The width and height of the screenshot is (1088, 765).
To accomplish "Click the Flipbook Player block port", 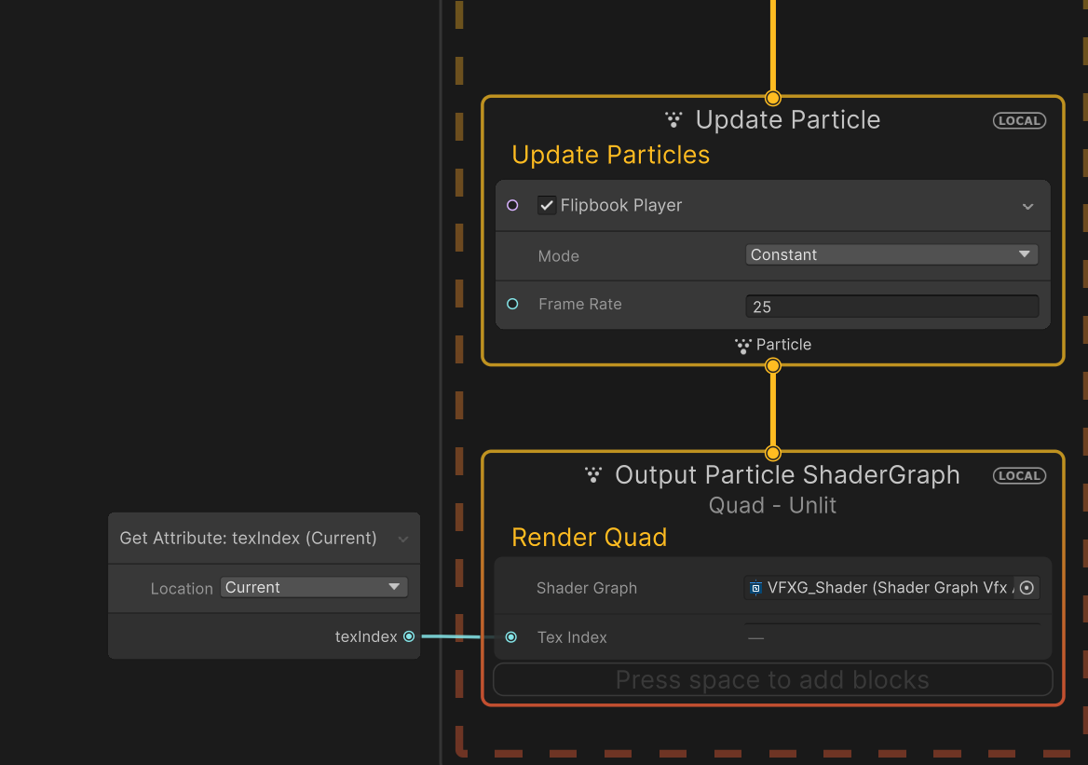I will (x=512, y=205).
